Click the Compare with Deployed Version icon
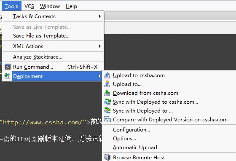 (x=107, y=119)
